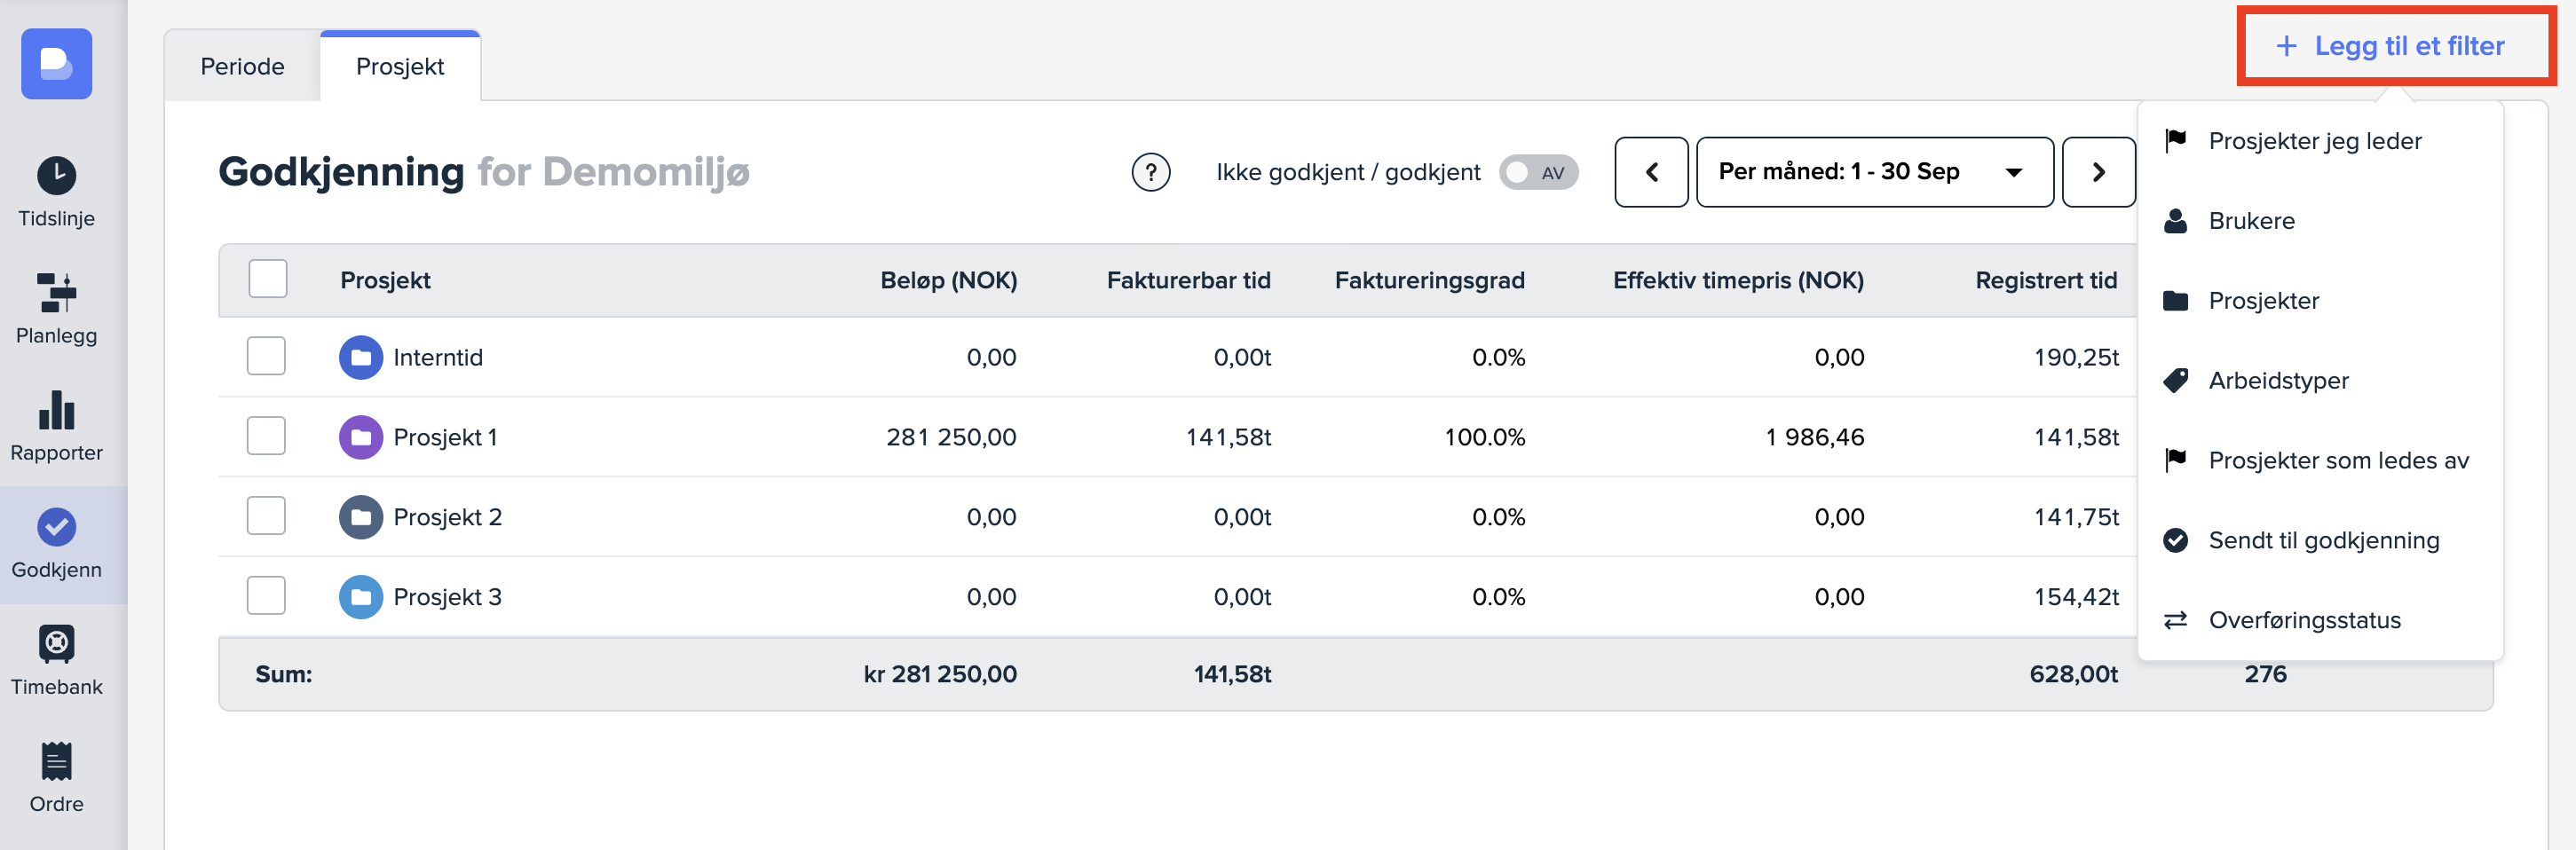Go to previous month with left chevron
Viewport: 2576px width, 850px height.
point(1651,172)
